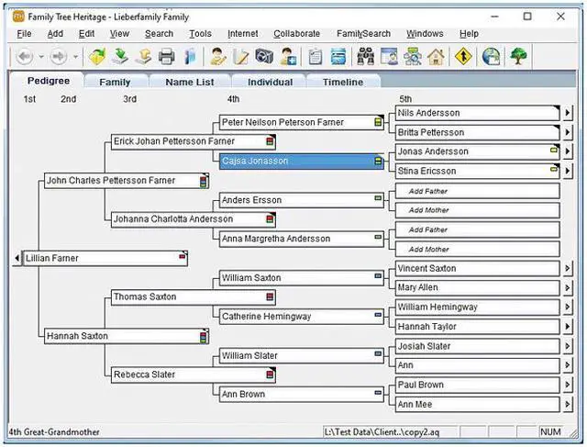Open the View menu
Viewport: 587px width, 447px height.
[119, 34]
